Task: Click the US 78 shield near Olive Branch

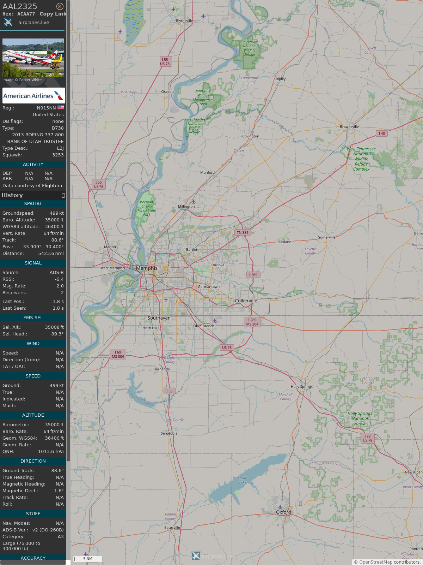Action: tap(227, 347)
